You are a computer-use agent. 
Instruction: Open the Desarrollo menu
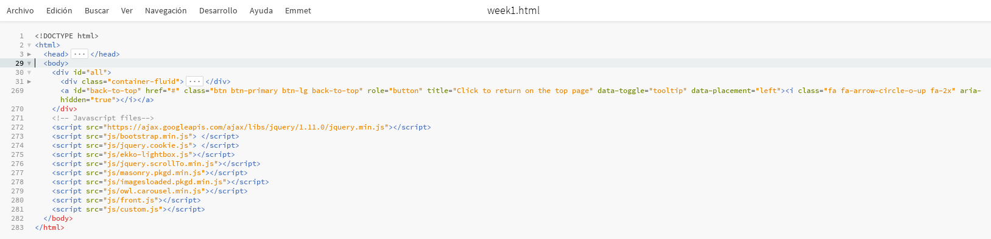click(x=218, y=10)
